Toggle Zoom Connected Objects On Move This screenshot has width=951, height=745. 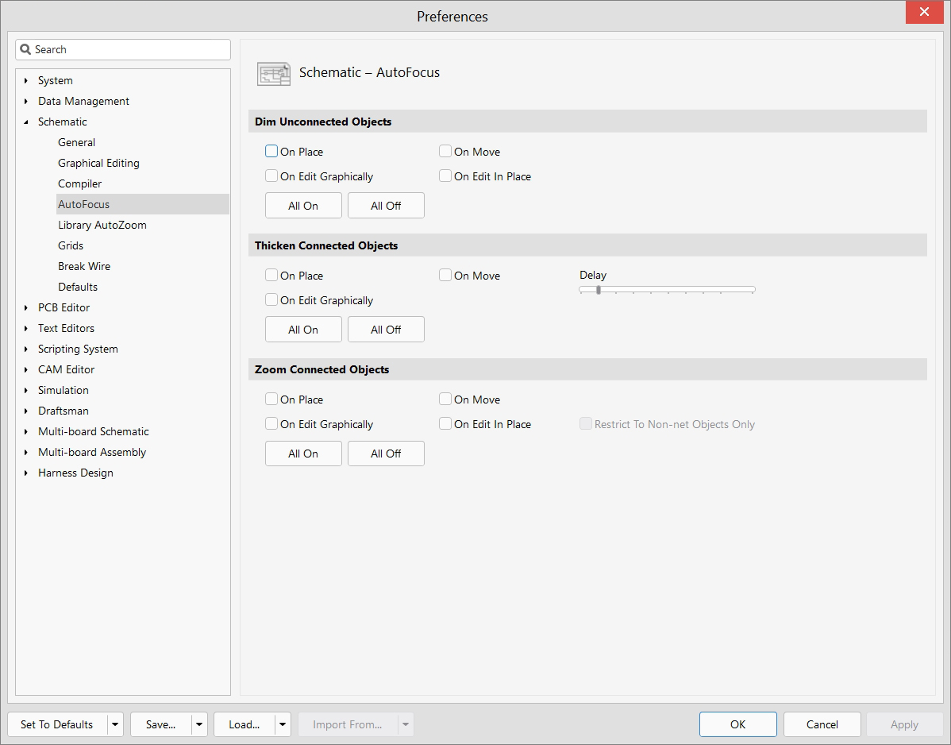coord(445,399)
